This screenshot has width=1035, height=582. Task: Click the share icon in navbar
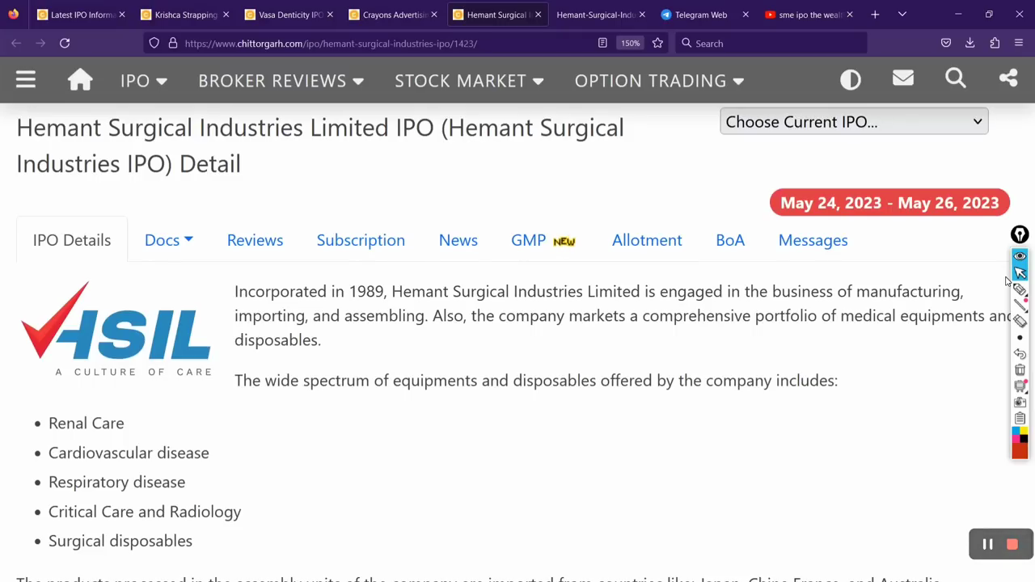pos(1008,78)
